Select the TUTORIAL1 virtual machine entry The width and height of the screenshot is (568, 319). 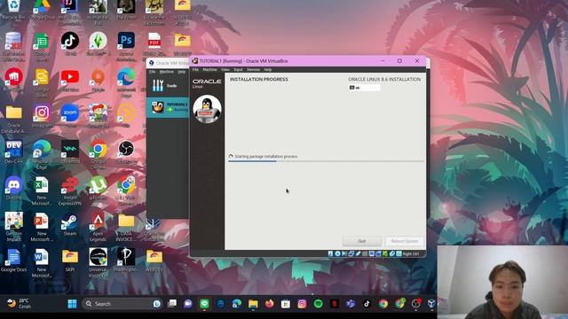[x=168, y=107]
